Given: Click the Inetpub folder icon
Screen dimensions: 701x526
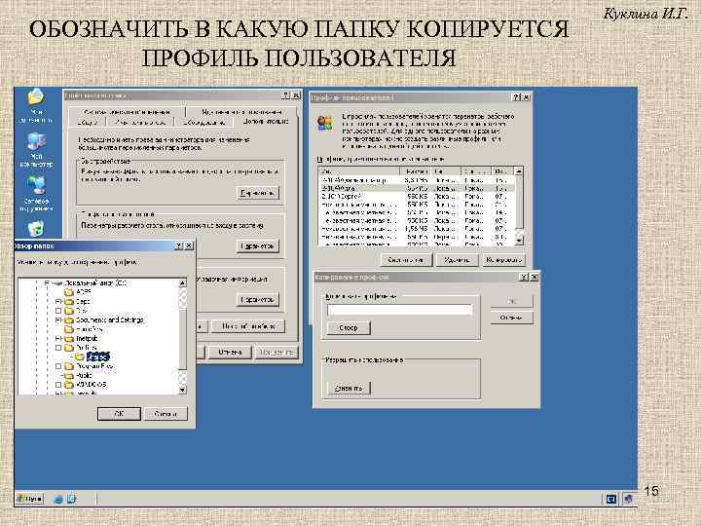Looking at the screenshot, I should [69, 339].
